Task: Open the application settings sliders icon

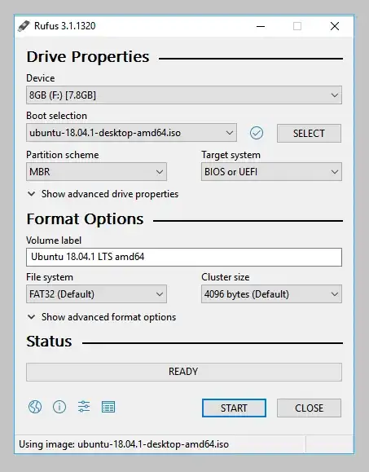Action: [84, 407]
